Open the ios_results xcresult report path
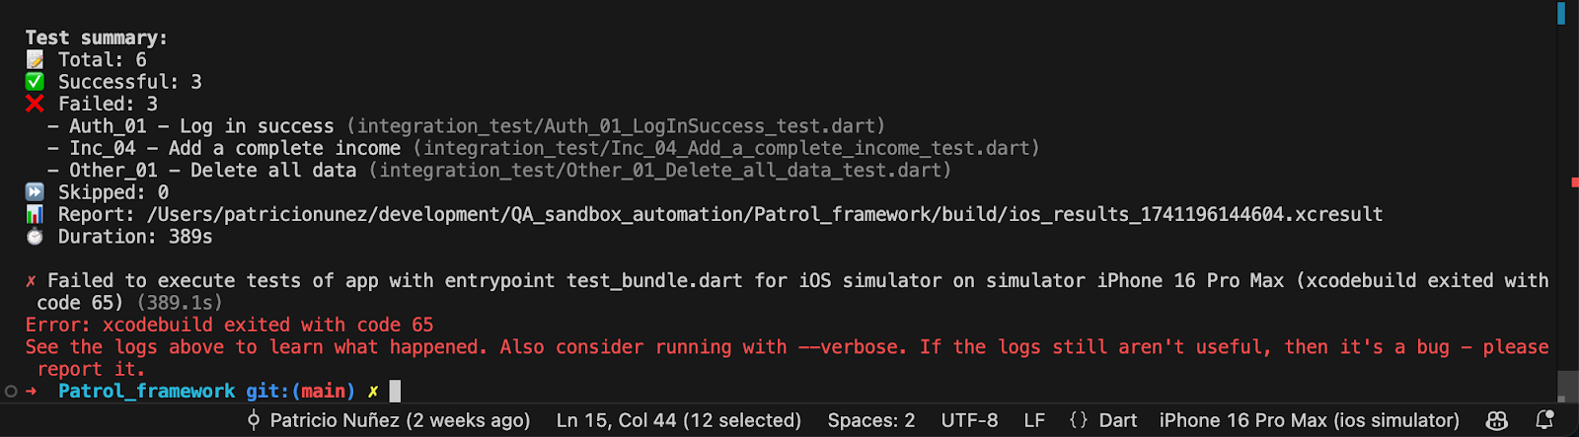 (765, 215)
